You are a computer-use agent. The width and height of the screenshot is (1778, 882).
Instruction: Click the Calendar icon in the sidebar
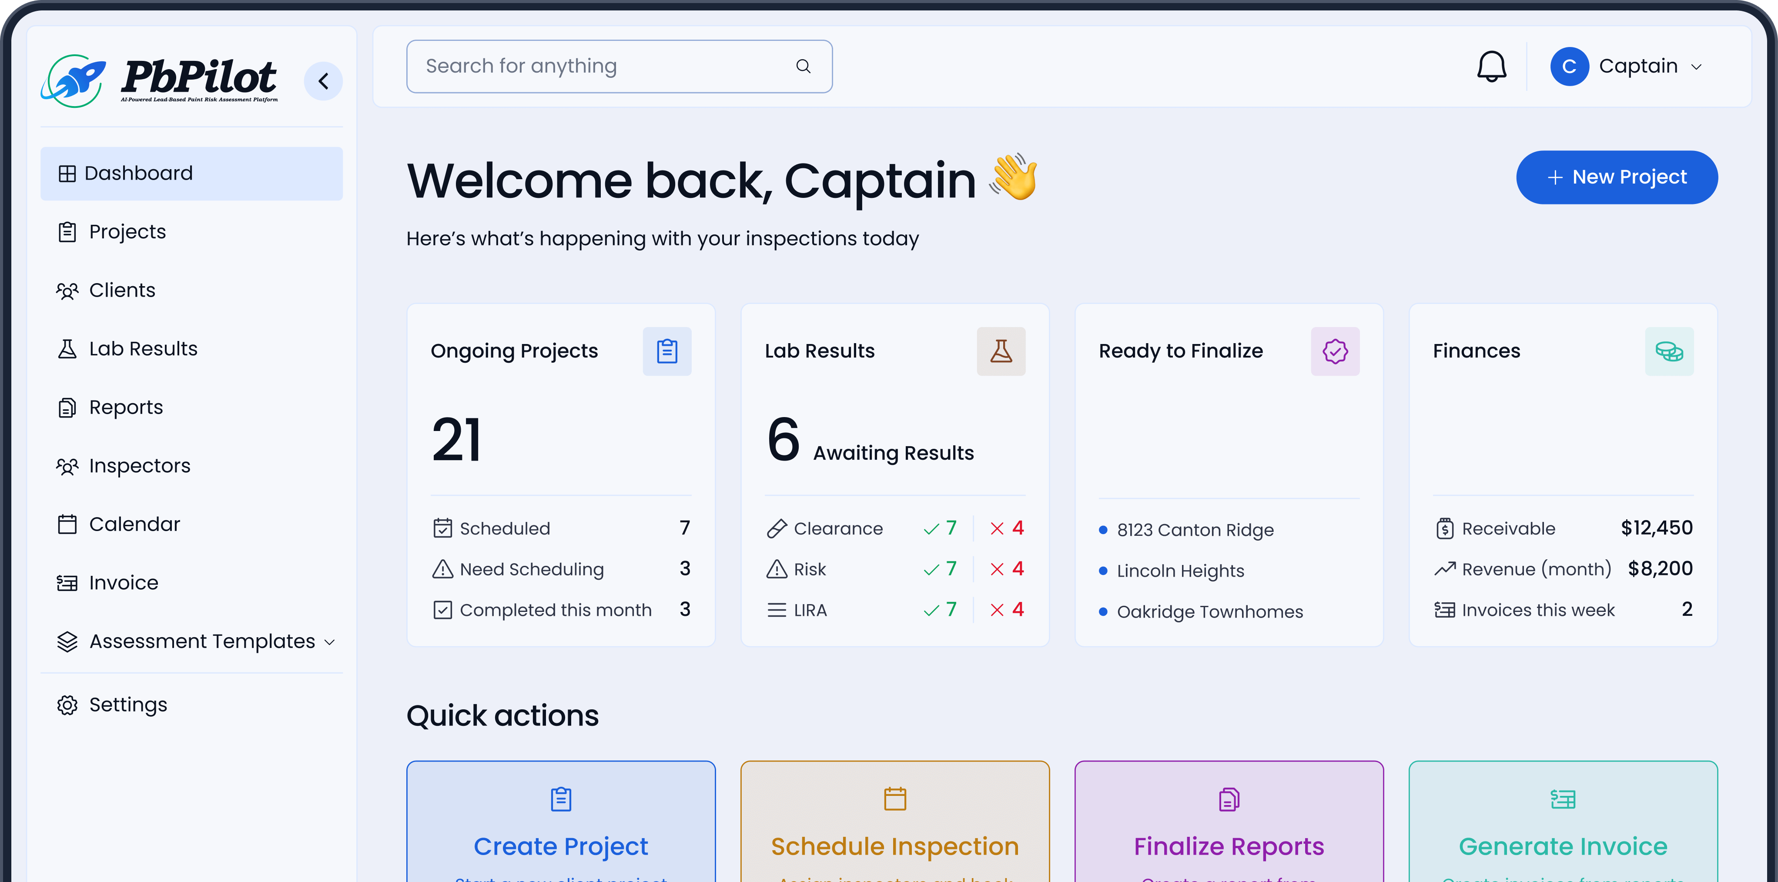point(67,524)
